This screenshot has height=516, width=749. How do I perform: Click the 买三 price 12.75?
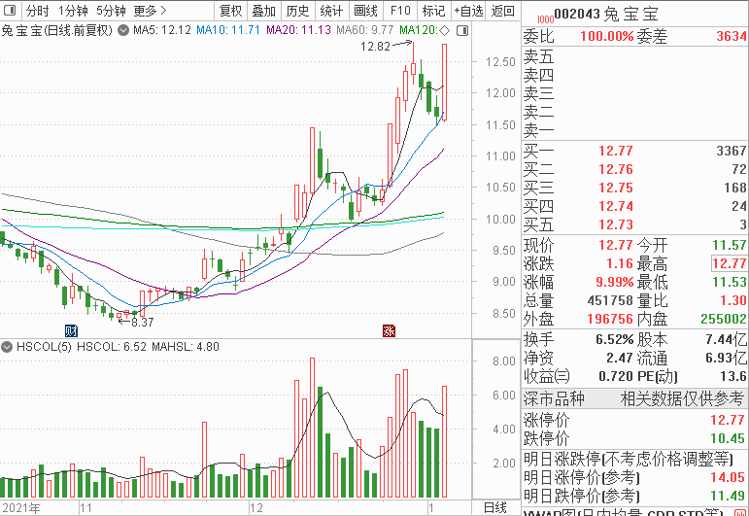click(616, 188)
